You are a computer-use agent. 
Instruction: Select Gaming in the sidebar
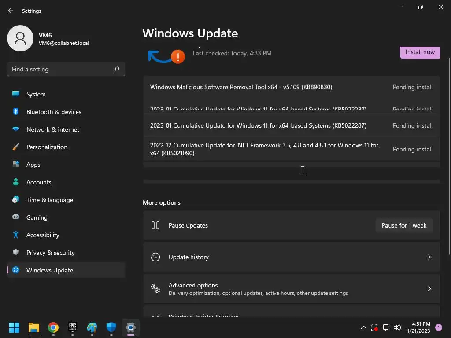[x=66, y=217]
